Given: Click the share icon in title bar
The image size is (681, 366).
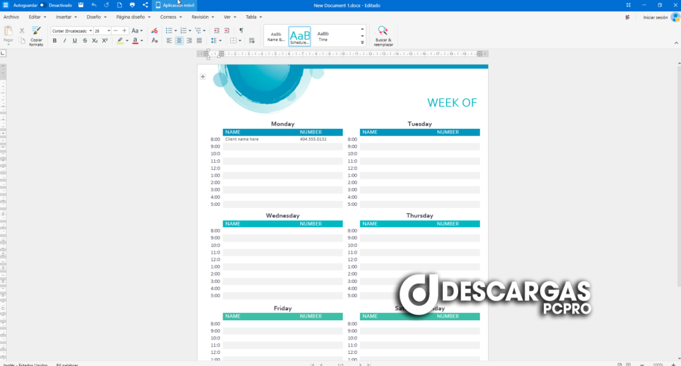Looking at the screenshot, I should pyautogui.click(x=145, y=5).
